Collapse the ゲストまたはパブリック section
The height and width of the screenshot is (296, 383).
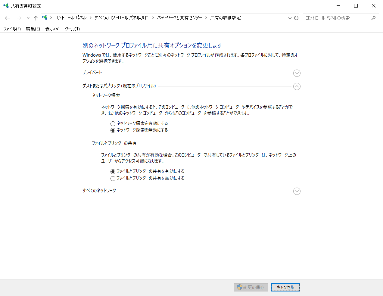(x=297, y=86)
